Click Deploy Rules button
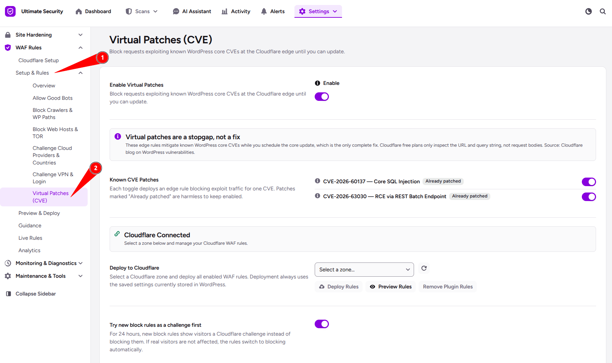 coord(338,287)
